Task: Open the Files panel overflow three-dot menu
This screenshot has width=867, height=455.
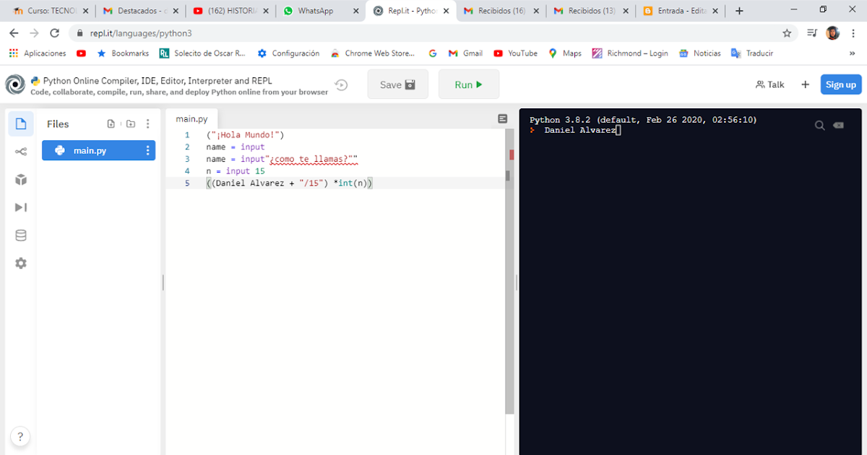Action: (148, 123)
